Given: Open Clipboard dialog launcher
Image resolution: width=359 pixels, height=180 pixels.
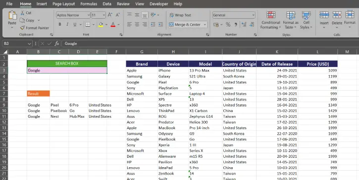Looking at the screenshot, I should [51, 35].
